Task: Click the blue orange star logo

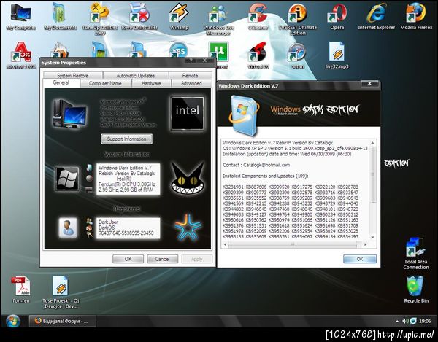Action: click(188, 227)
